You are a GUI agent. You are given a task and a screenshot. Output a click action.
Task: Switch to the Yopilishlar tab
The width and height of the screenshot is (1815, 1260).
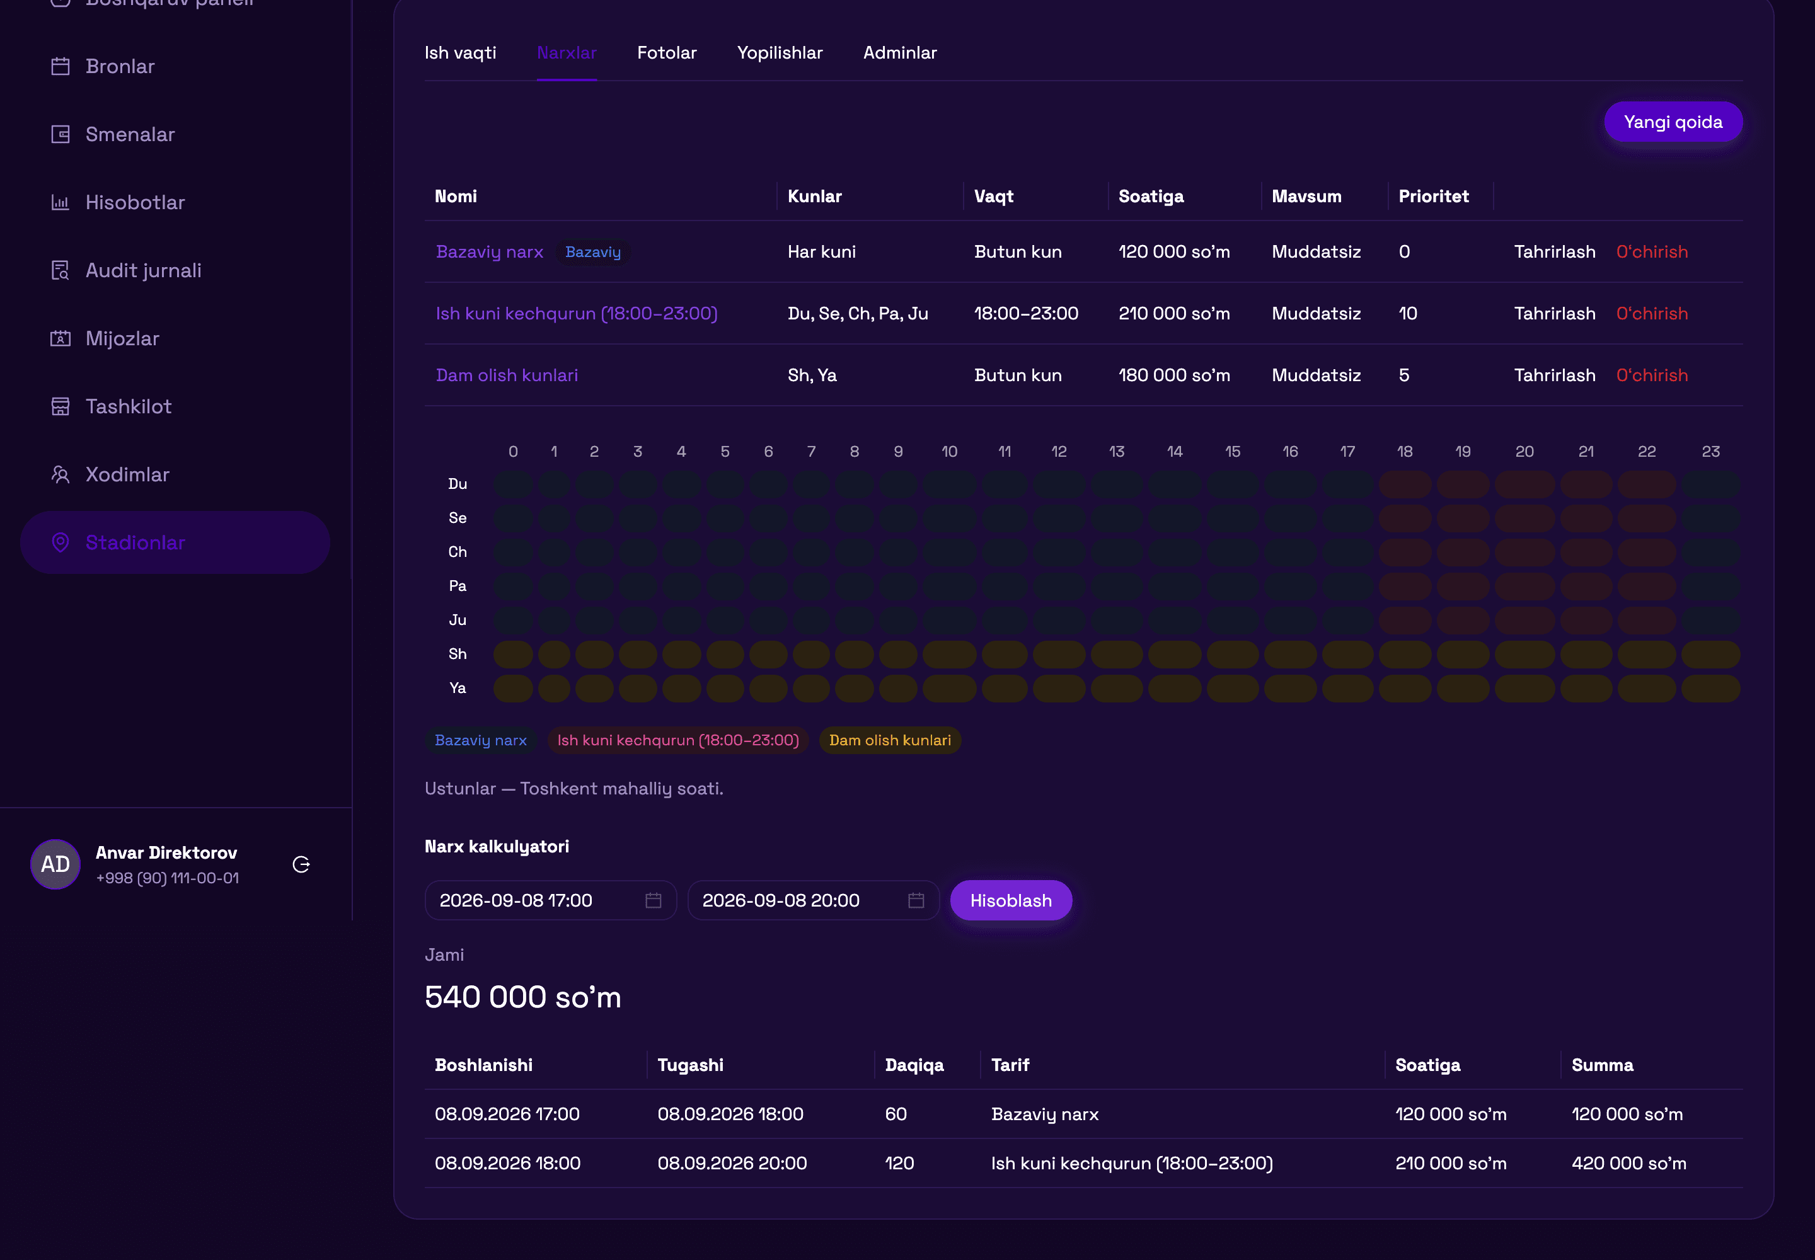tap(780, 53)
